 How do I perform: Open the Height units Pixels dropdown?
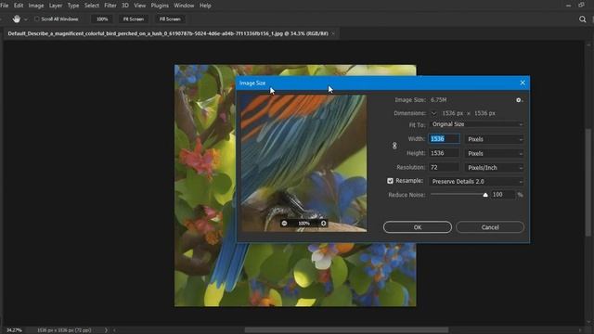495,153
